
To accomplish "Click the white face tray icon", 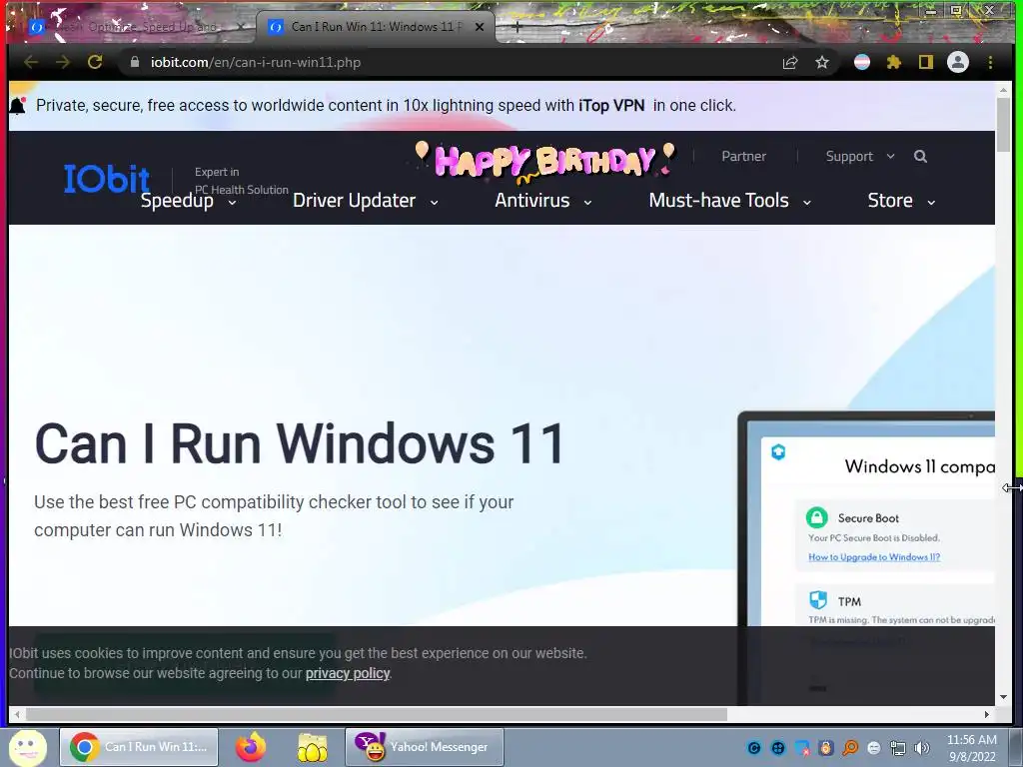I will [x=874, y=748].
